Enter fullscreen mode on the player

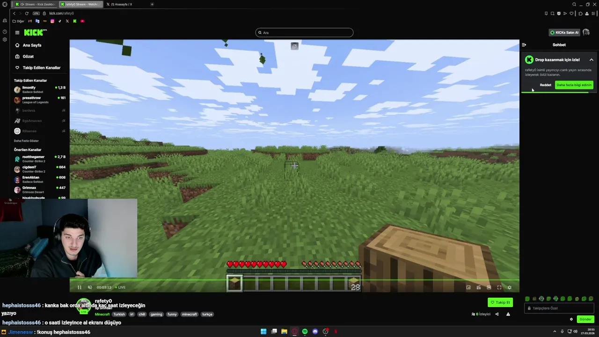click(x=499, y=287)
